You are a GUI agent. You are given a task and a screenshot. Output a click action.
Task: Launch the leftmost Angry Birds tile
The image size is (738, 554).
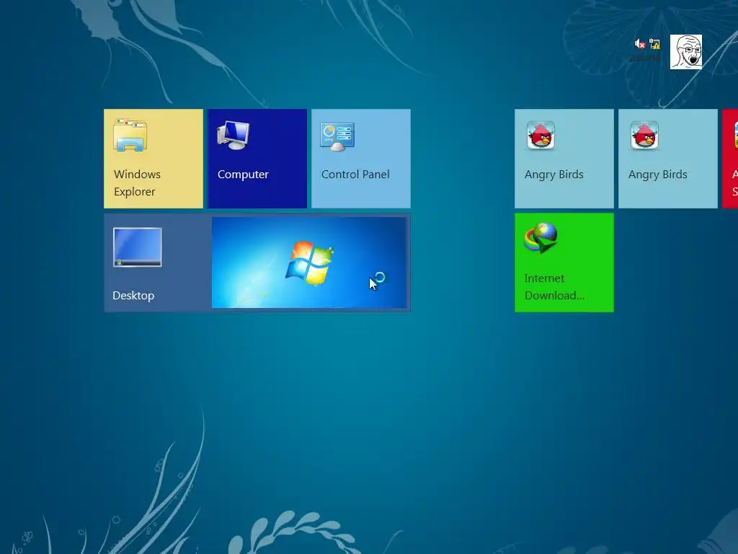(564, 159)
